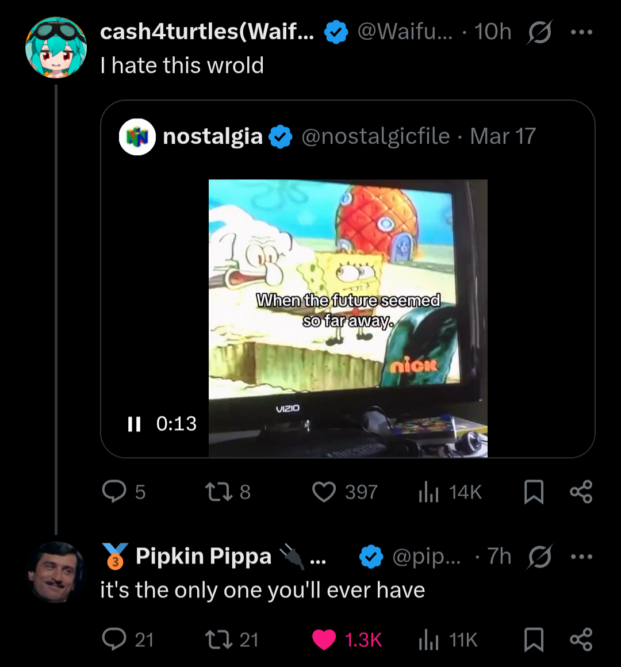Open the Pipkin Pippa display name
Screen dimensions: 621x667
tap(203, 557)
